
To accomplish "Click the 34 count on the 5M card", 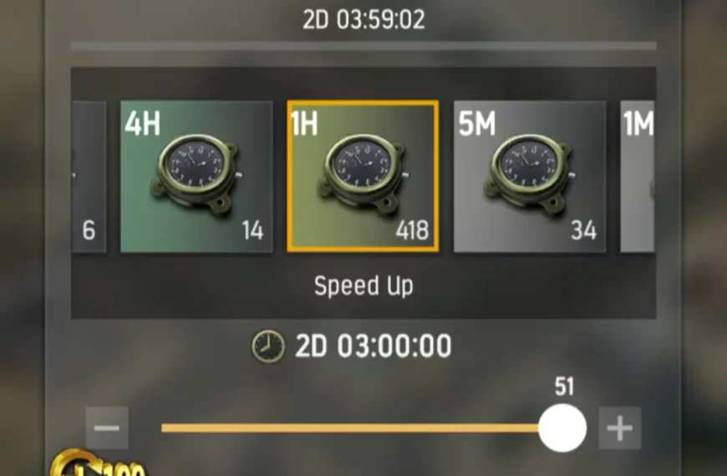I will pyautogui.click(x=583, y=230).
